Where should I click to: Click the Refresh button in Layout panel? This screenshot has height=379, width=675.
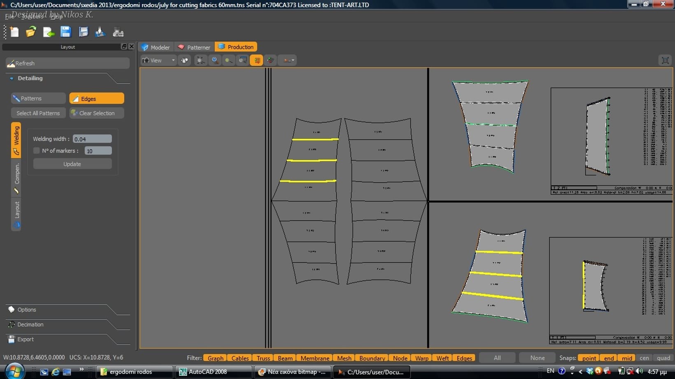[67, 63]
